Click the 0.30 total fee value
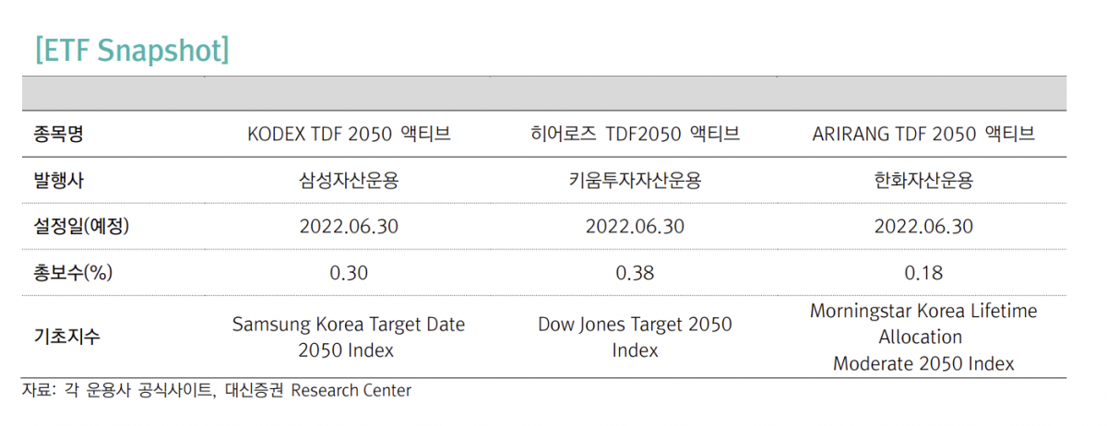The image size is (1107, 426). tap(349, 272)
